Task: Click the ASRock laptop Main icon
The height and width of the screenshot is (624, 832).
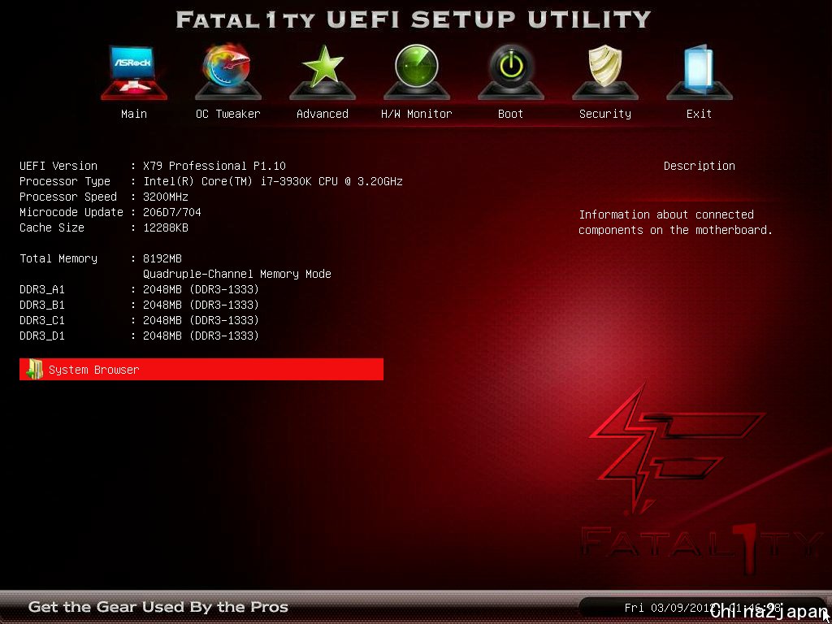Action: coord(134,72)
